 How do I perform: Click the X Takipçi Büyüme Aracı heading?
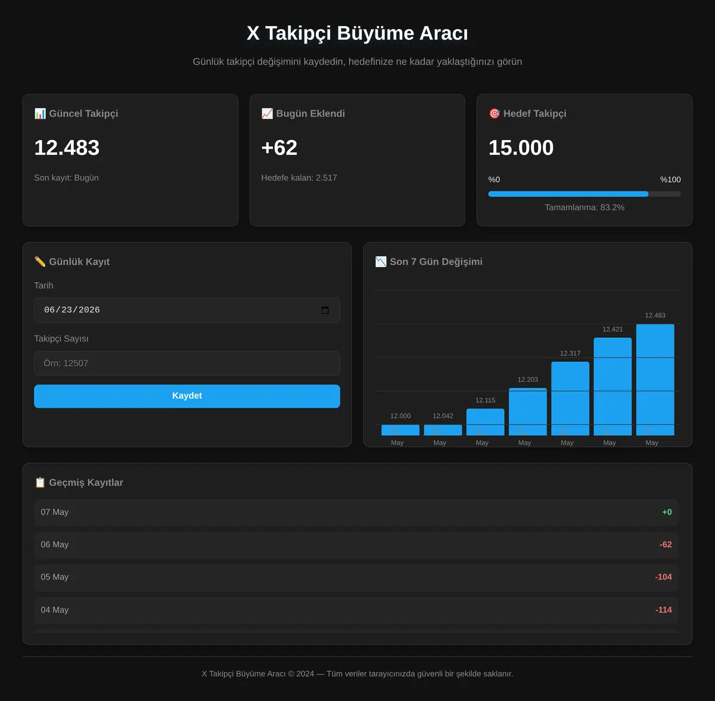(357, 33)
